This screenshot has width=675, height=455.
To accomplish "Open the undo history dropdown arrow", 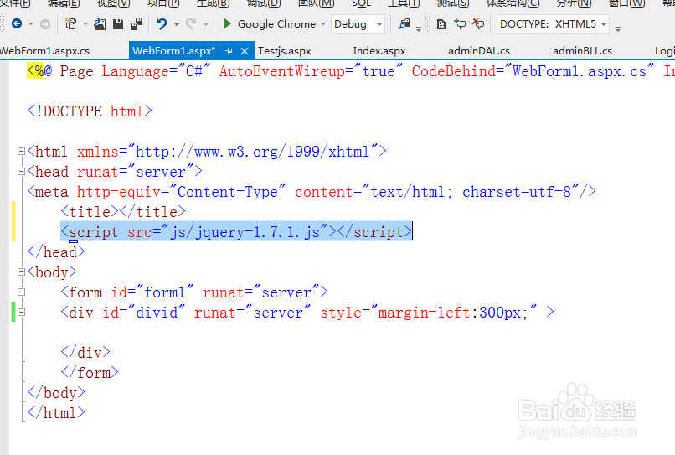I will [x=177, y=24].
